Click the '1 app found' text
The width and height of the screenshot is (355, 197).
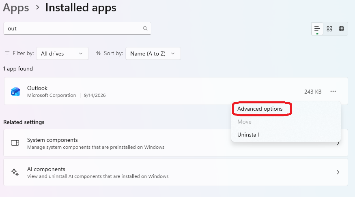18,69
